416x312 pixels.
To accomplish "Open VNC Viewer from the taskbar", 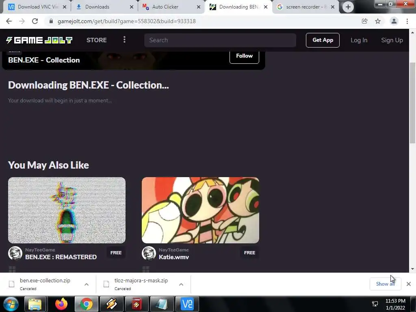I will 187,304.
